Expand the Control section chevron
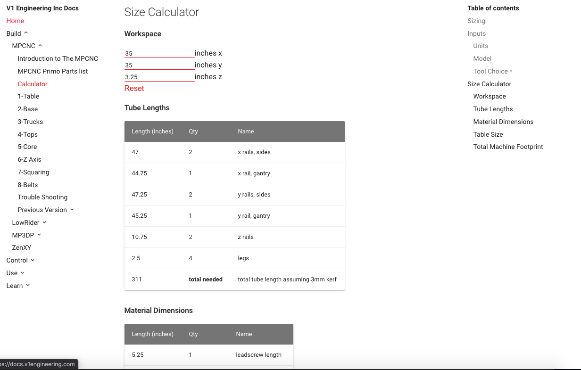The width and height of the screenshot is (581, 370). 33,260
